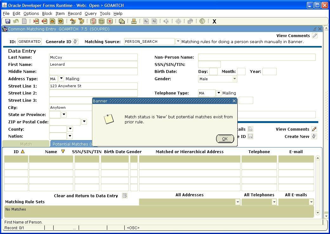This screenshot has width=330, height=234.
Task: Click the Save floppy disk toolbar icon
Action: [8, 21]
